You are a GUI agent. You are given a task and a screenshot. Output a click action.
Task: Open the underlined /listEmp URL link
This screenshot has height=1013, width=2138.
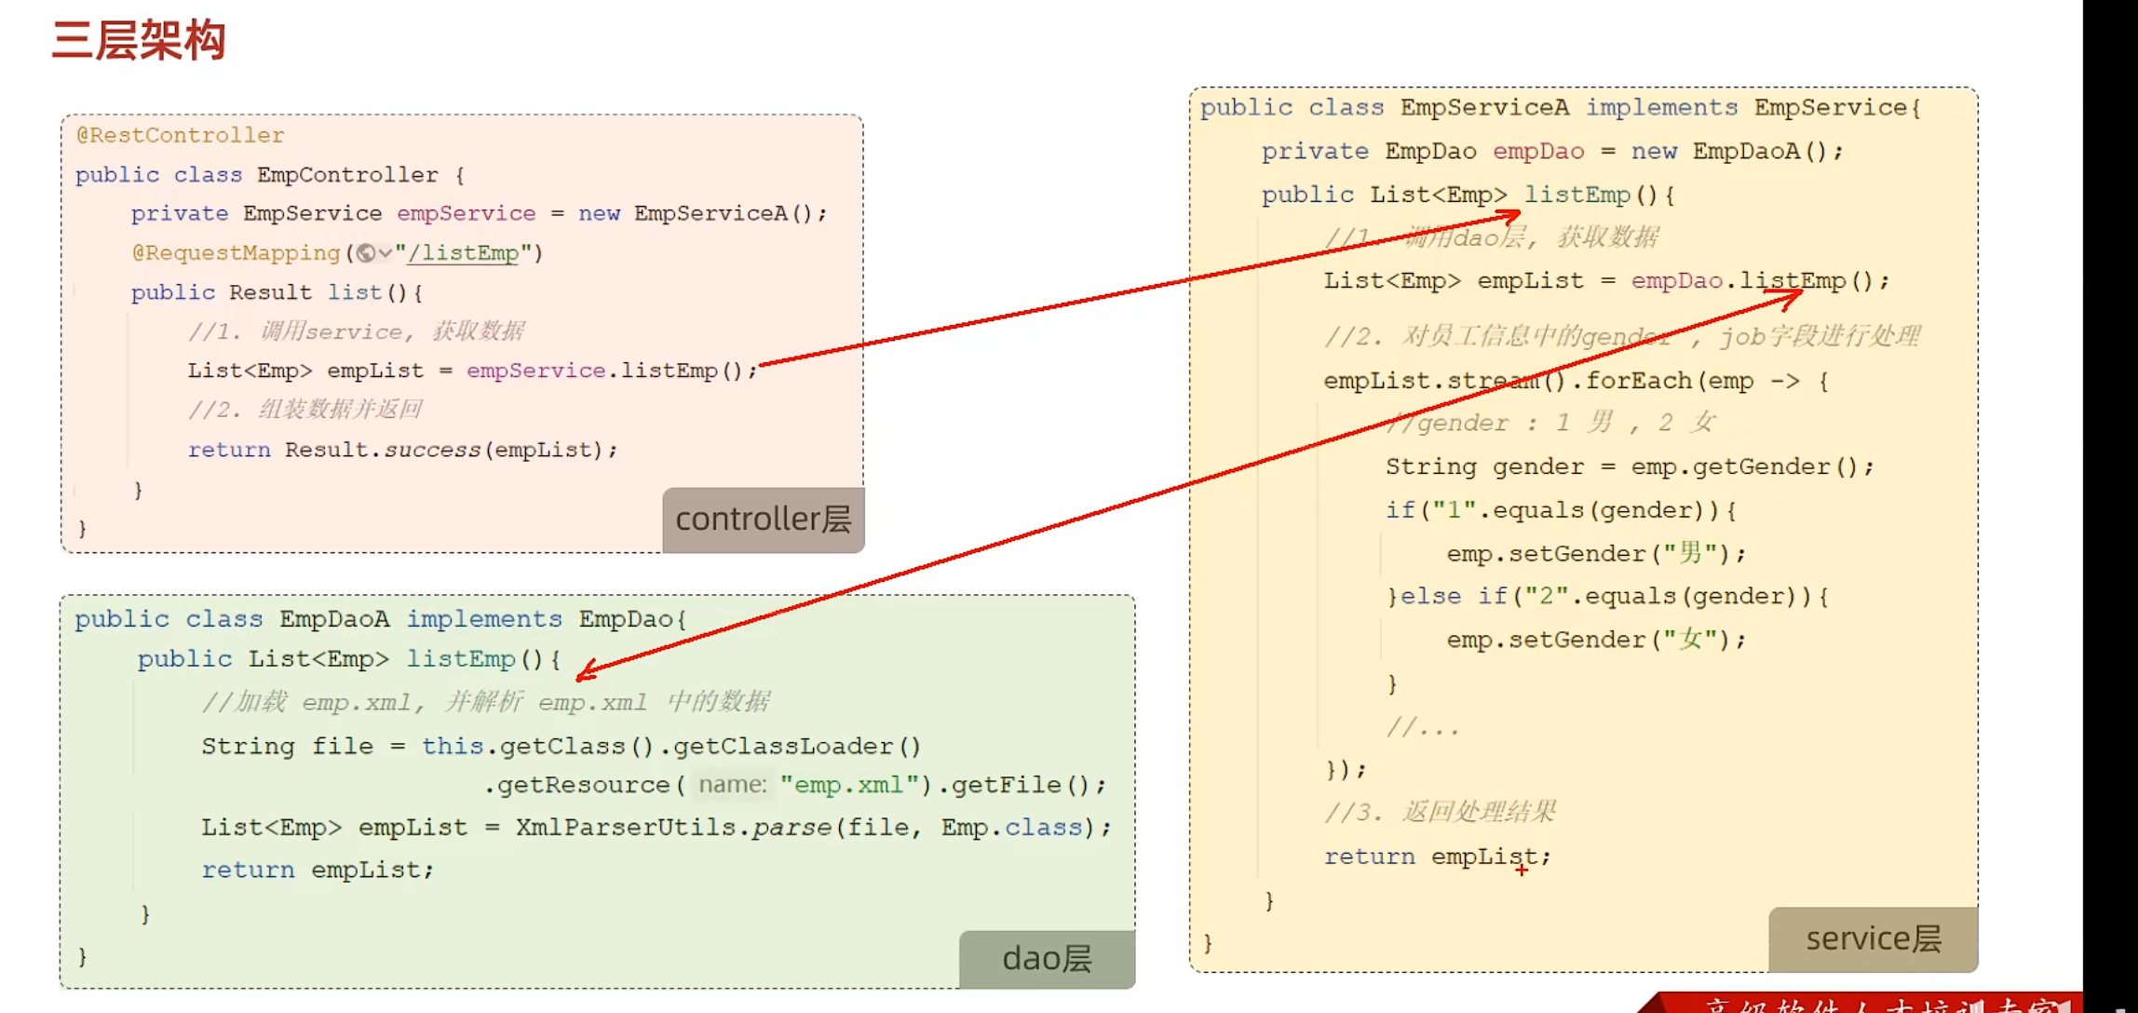[x=463, y=253]
